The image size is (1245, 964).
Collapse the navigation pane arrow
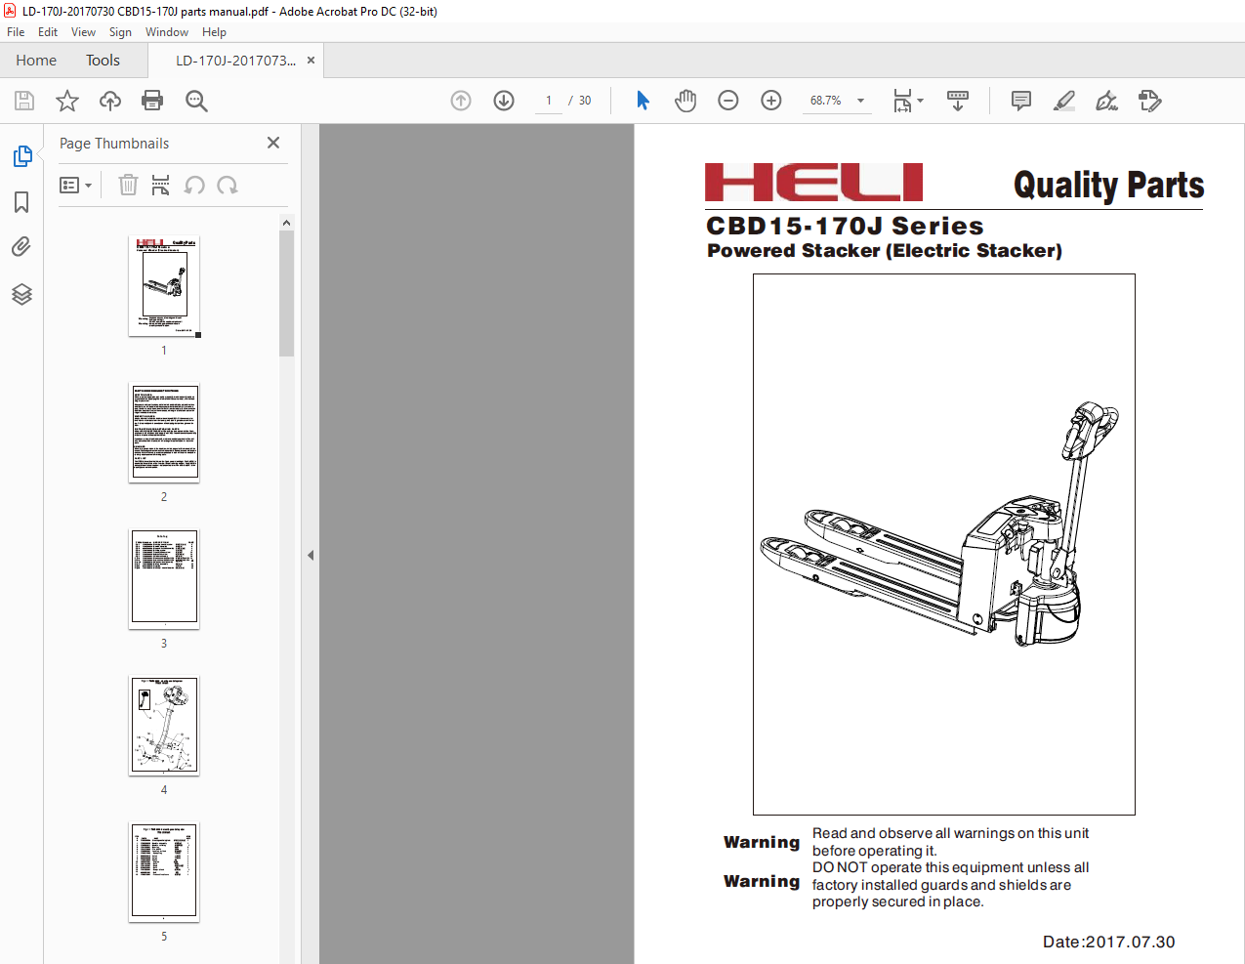(311, 555)
